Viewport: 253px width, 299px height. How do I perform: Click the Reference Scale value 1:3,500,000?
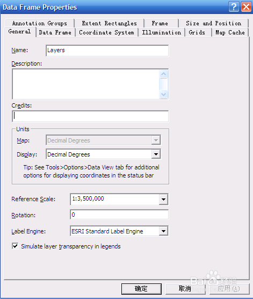click(88, 198)
